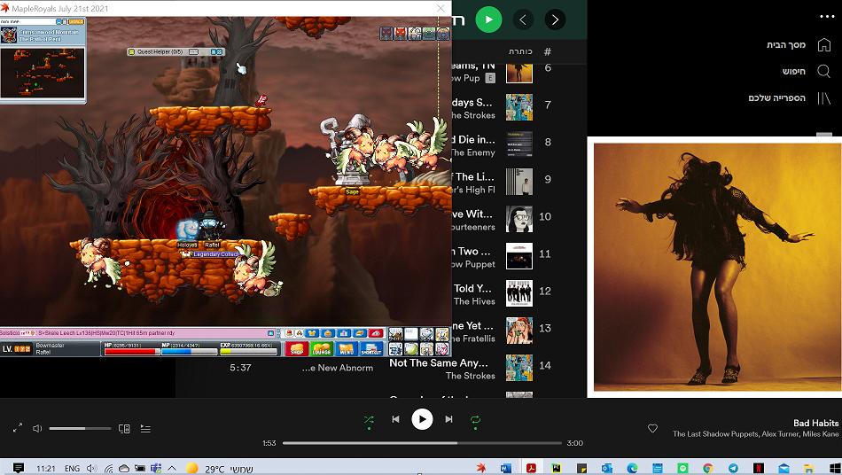This screenshot has width=842, height=475.
Task: Expand the chat log toggle button
Action: [x=270, y=333]
